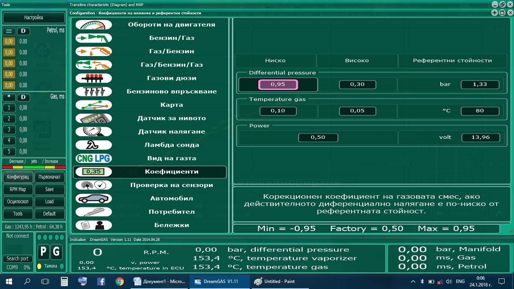Click the Decrease/Increase jets color bar
514x289 pixels.
(34, 167)
